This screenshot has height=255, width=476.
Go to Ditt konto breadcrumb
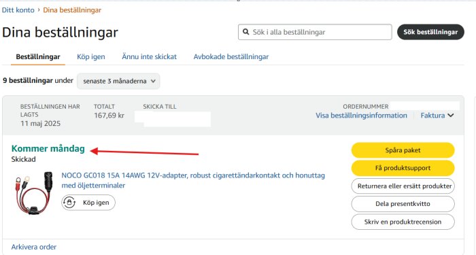[x=18, y=10]
